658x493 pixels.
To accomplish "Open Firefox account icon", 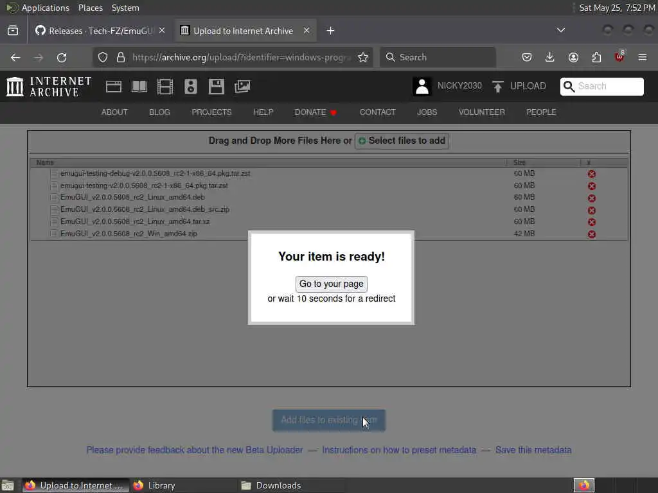I will point(573,57).
